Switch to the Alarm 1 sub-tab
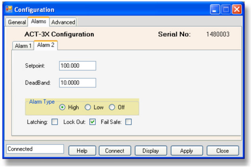Viewport: 251px width, 168px height. point(23,46)
